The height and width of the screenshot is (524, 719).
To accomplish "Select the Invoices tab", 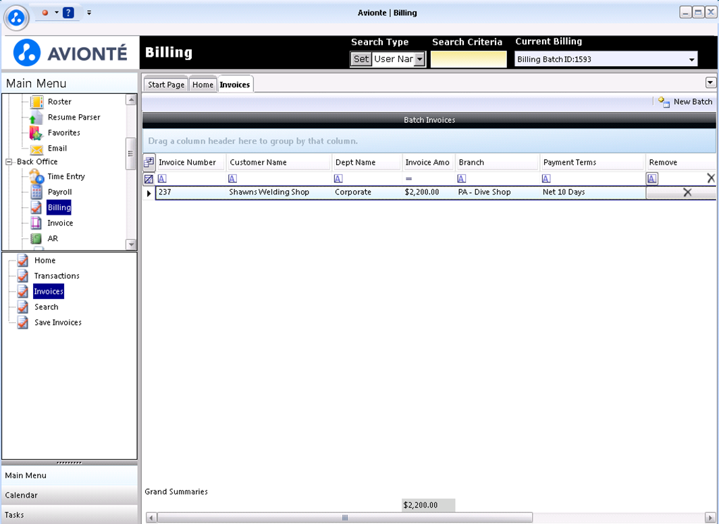I will (x=235, y=85).
